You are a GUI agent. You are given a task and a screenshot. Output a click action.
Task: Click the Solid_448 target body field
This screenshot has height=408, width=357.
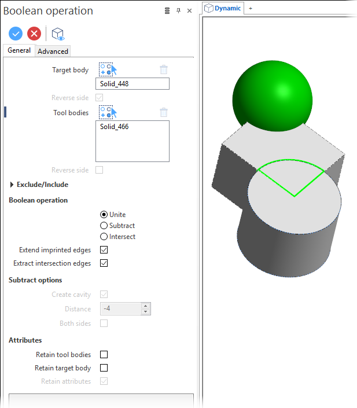click(x=133, y=84)
